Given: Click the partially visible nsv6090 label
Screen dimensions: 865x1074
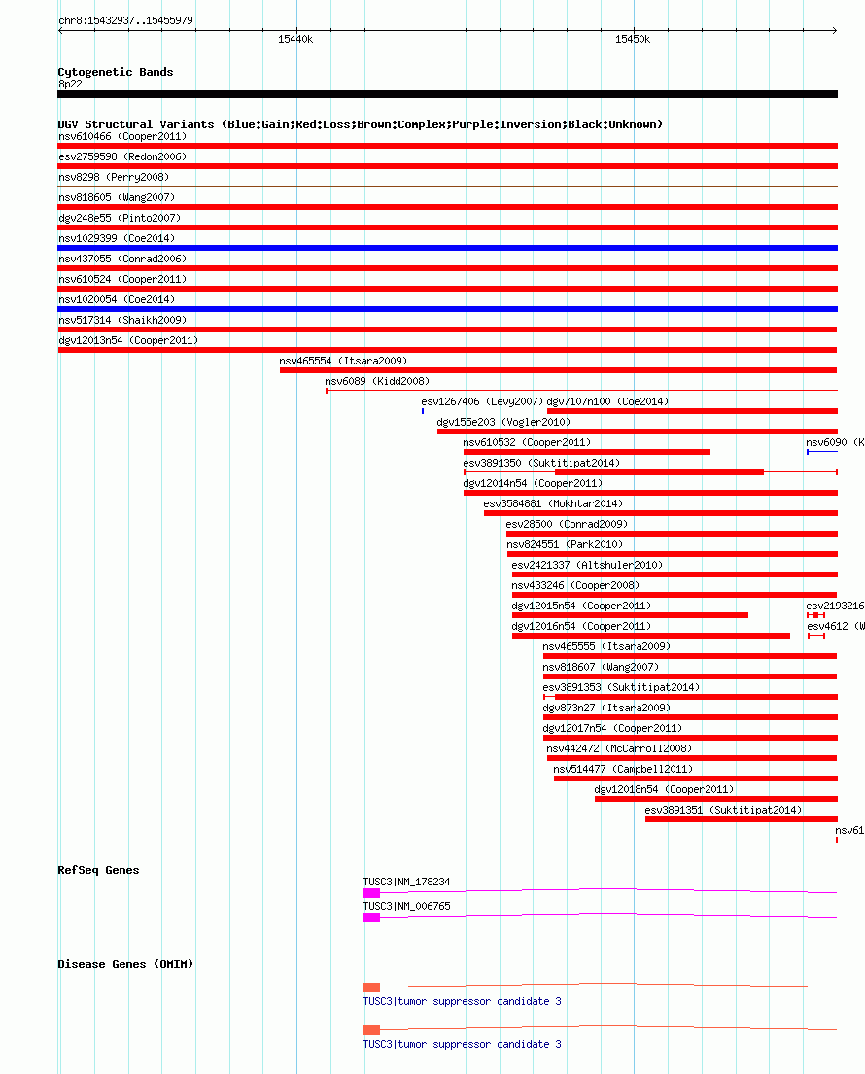Looking at the screenshot, I should [835, 442].
